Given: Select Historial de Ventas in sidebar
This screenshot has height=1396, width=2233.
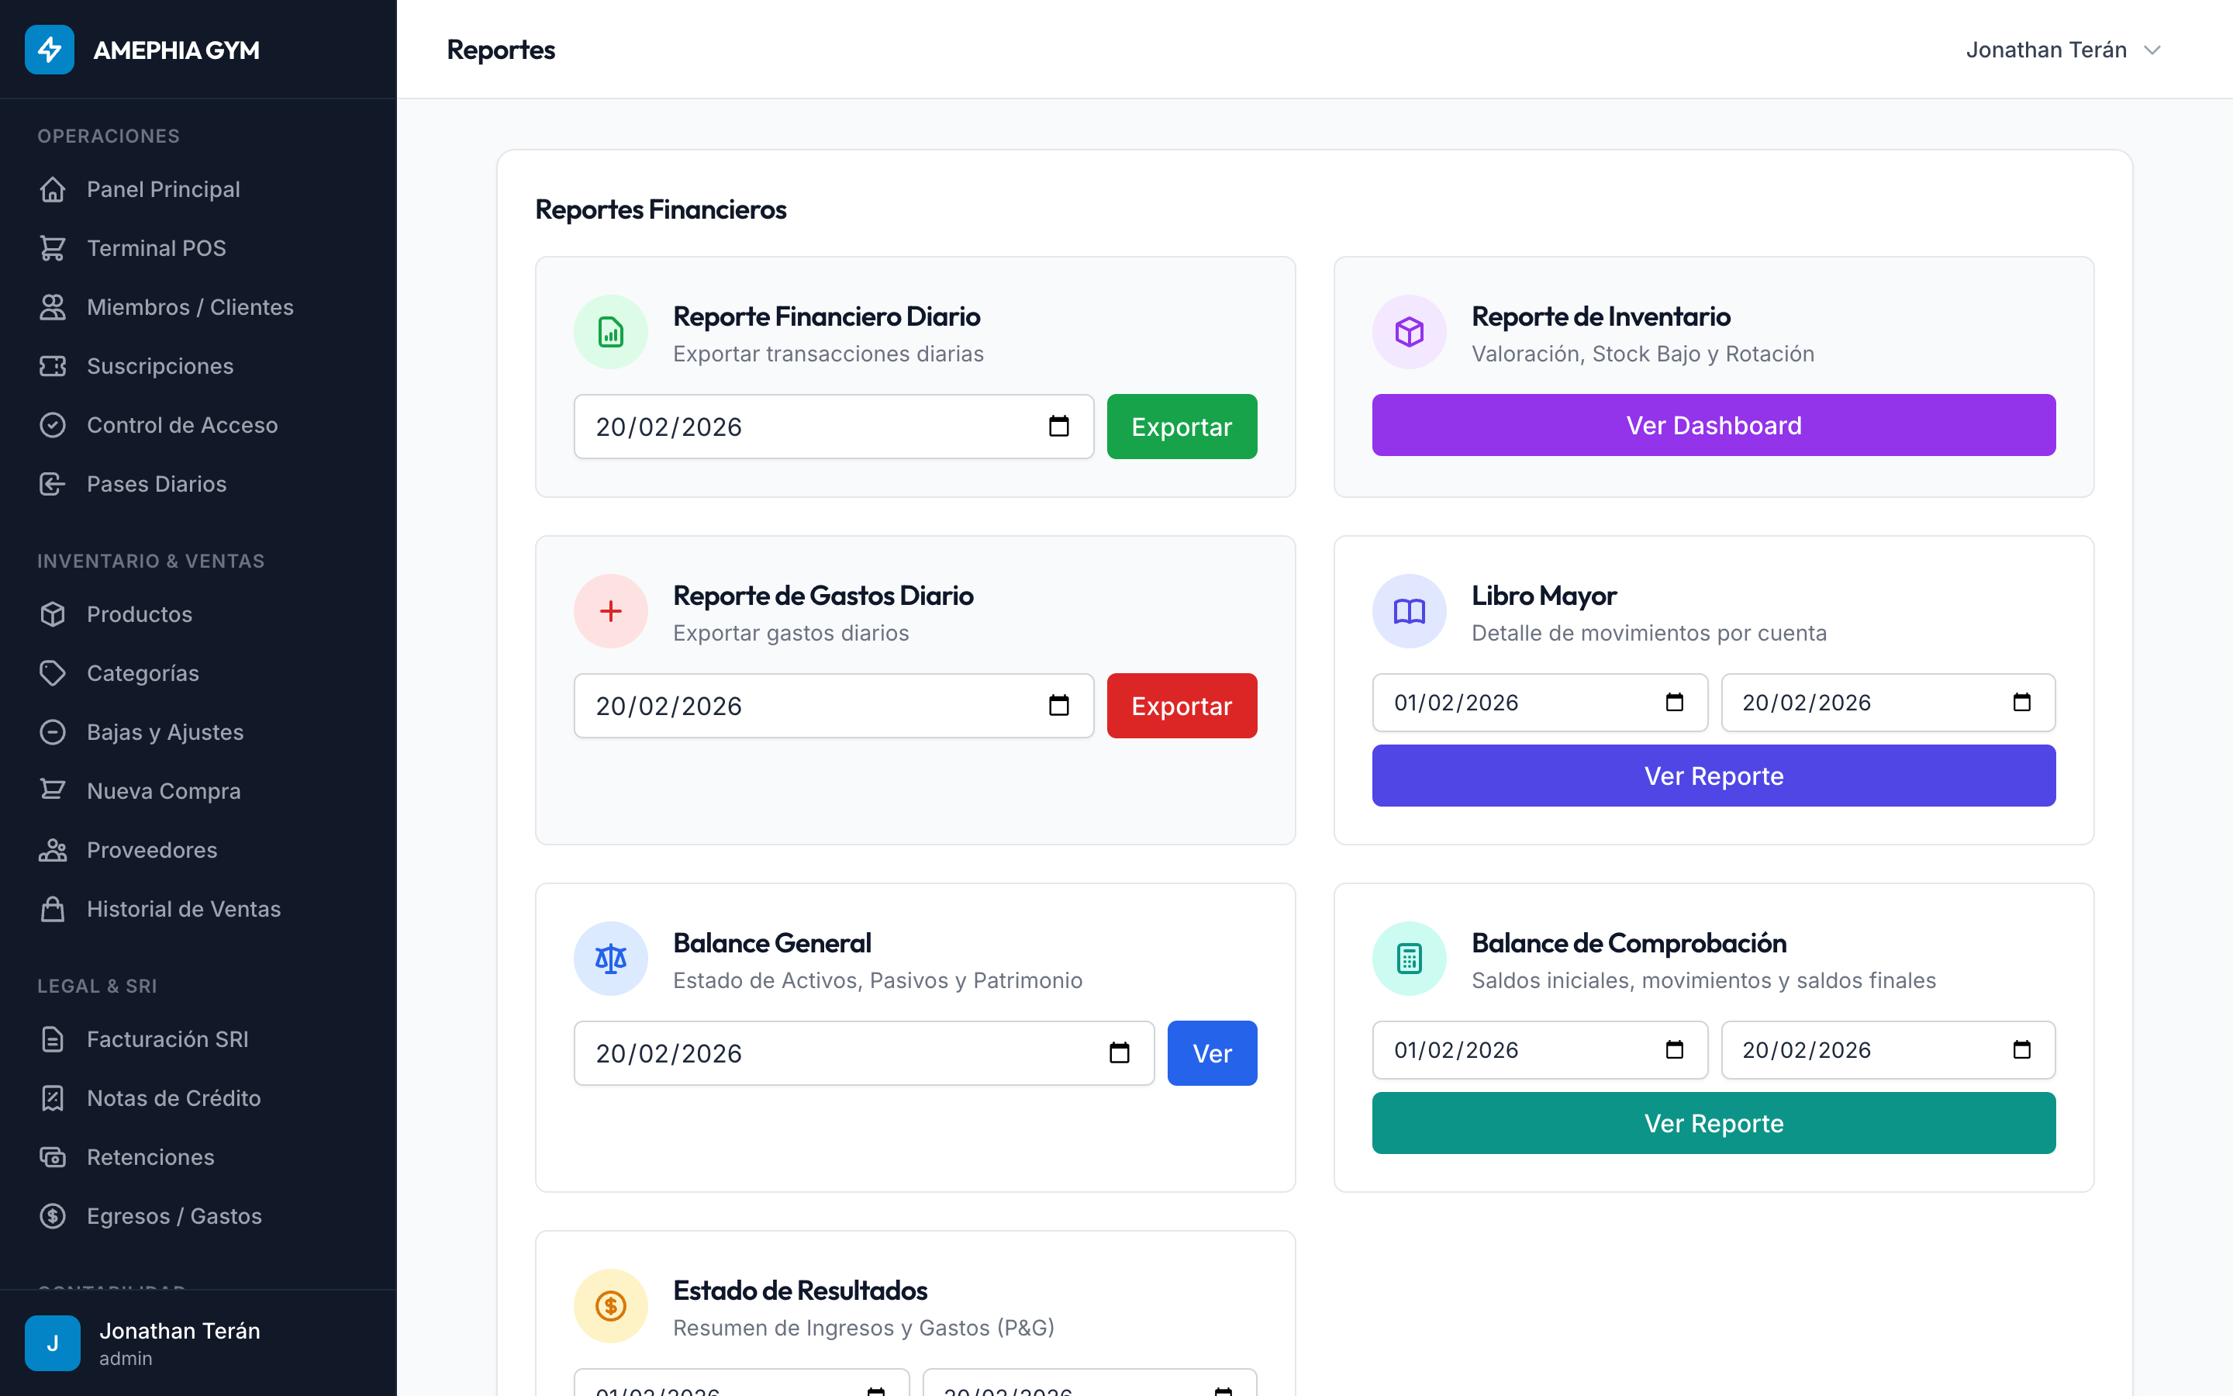Looking at the screenshot, I should click(x=198, y=910).
